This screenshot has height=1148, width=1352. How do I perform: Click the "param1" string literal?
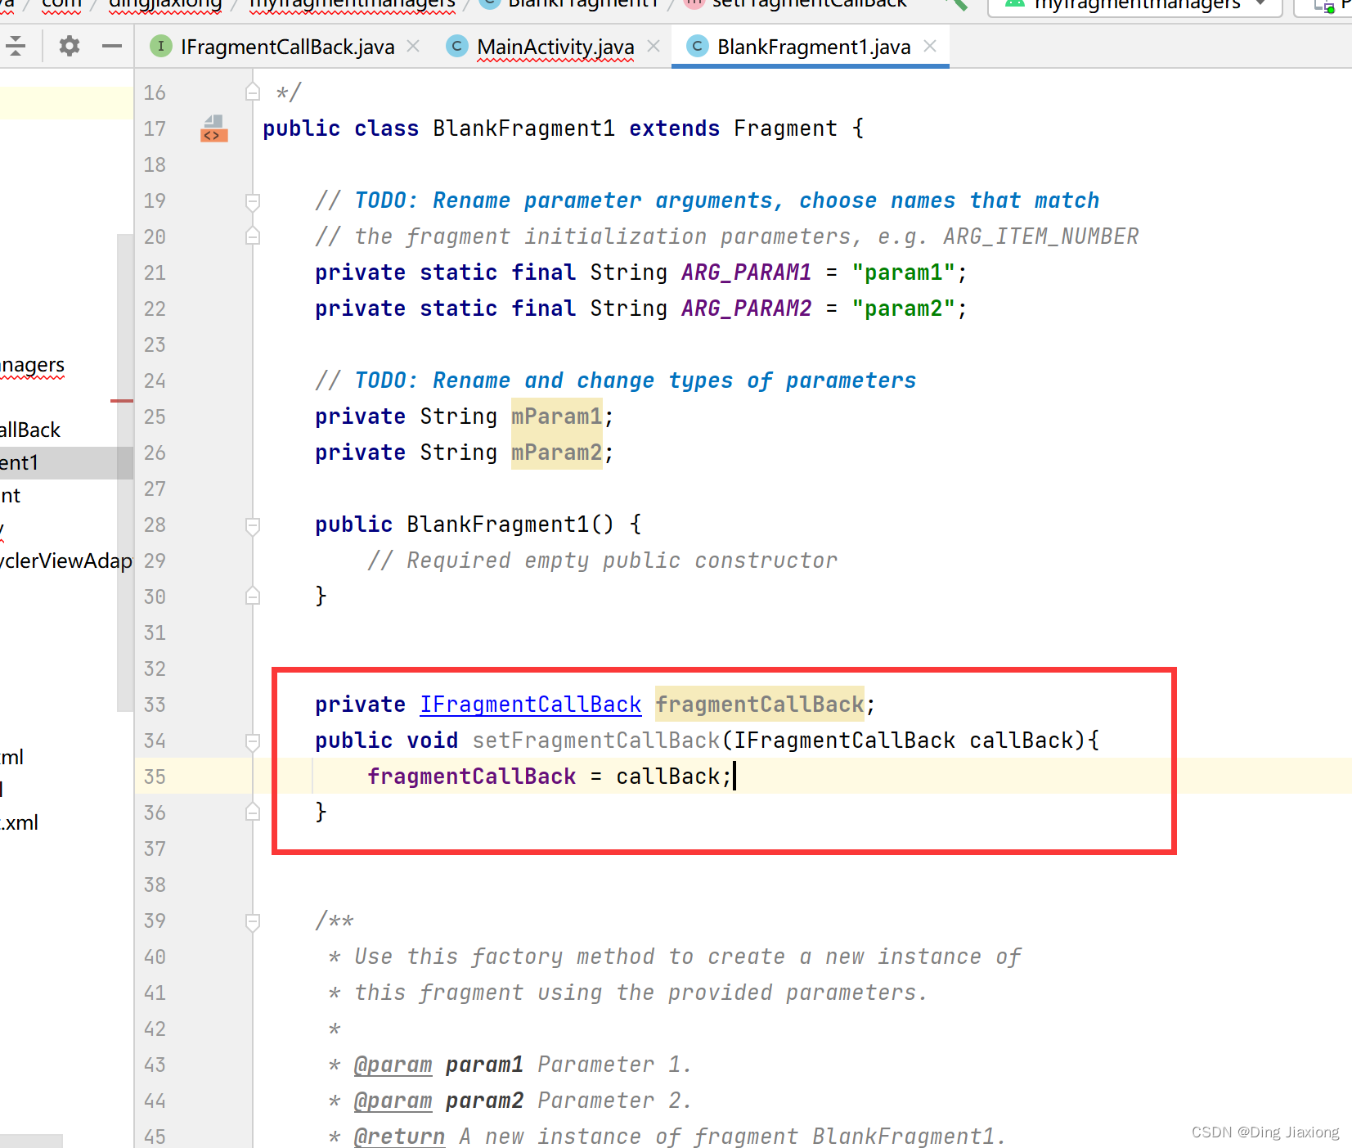coord(904,272)
